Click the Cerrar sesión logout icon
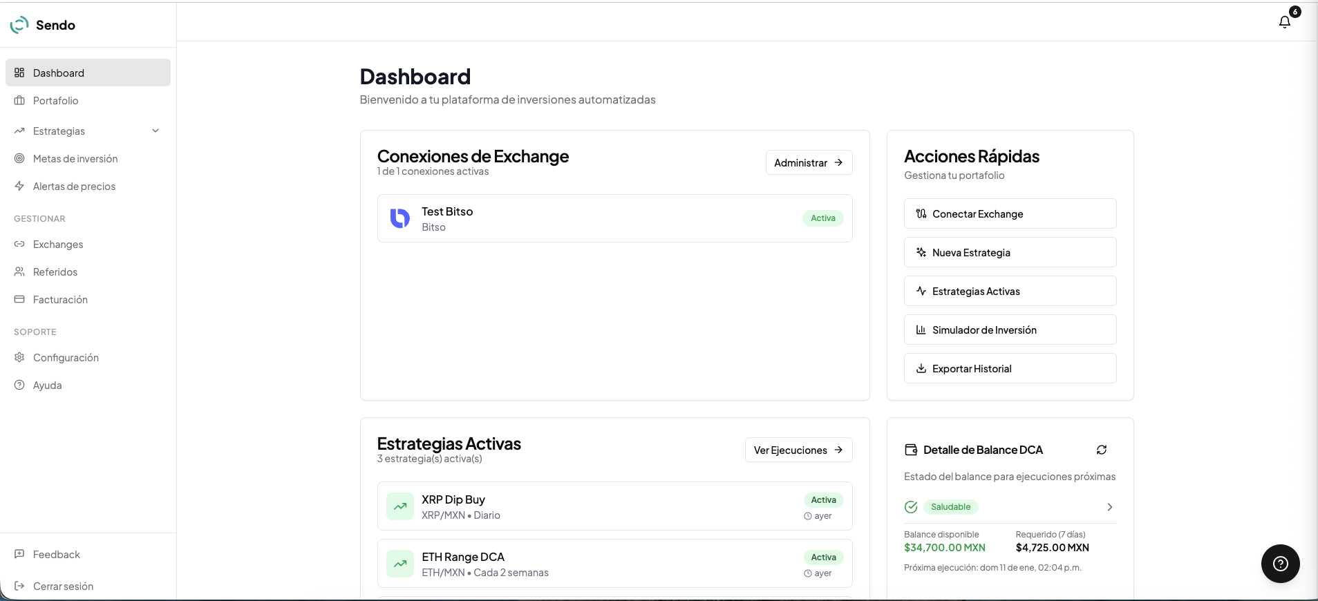This screenshot has width=1318, height=601. point(19,586)
